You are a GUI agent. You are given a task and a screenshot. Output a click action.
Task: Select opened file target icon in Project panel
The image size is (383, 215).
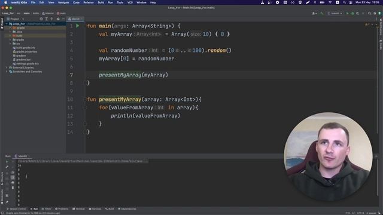coord(41,19)
